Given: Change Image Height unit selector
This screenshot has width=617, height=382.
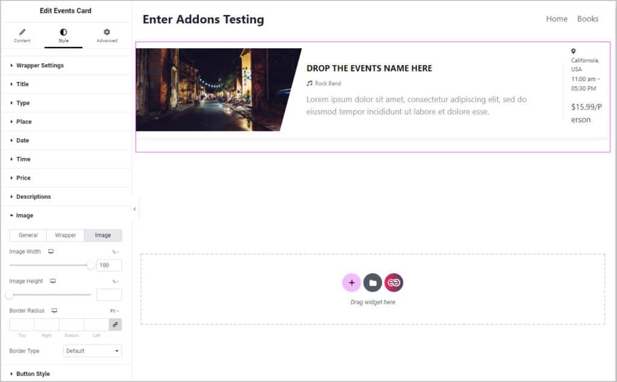Looking at the screenshot, I should click(x=115, y=281).
